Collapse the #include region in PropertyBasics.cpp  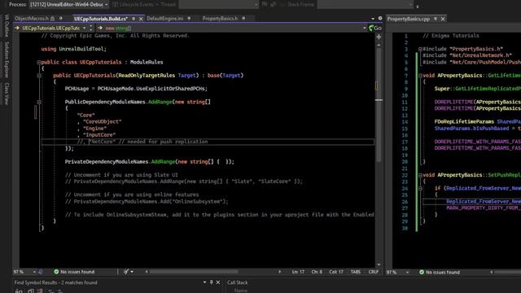[x=420, y=49]
